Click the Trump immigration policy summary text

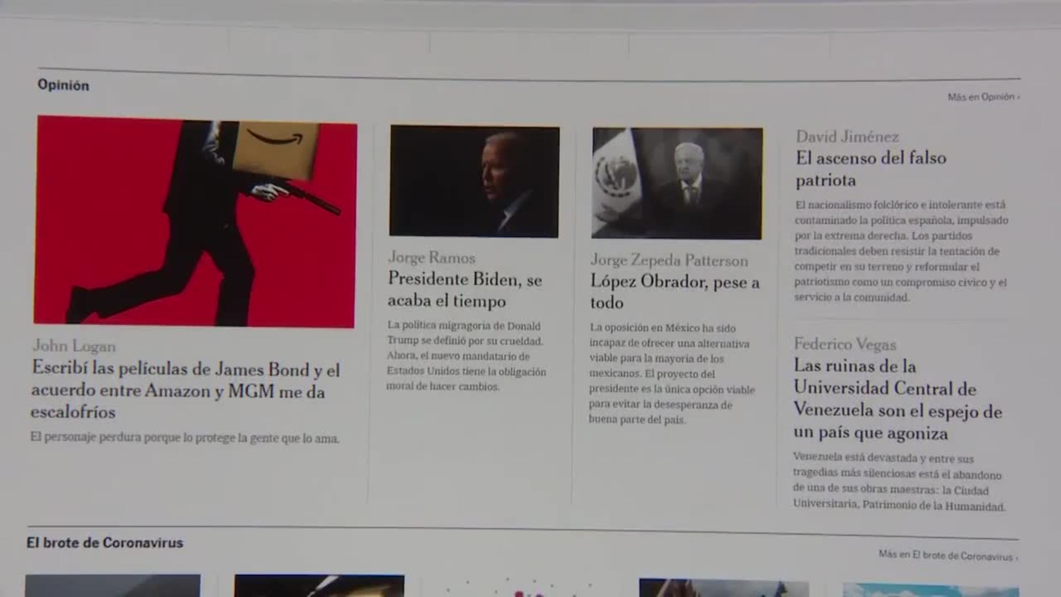466,356
